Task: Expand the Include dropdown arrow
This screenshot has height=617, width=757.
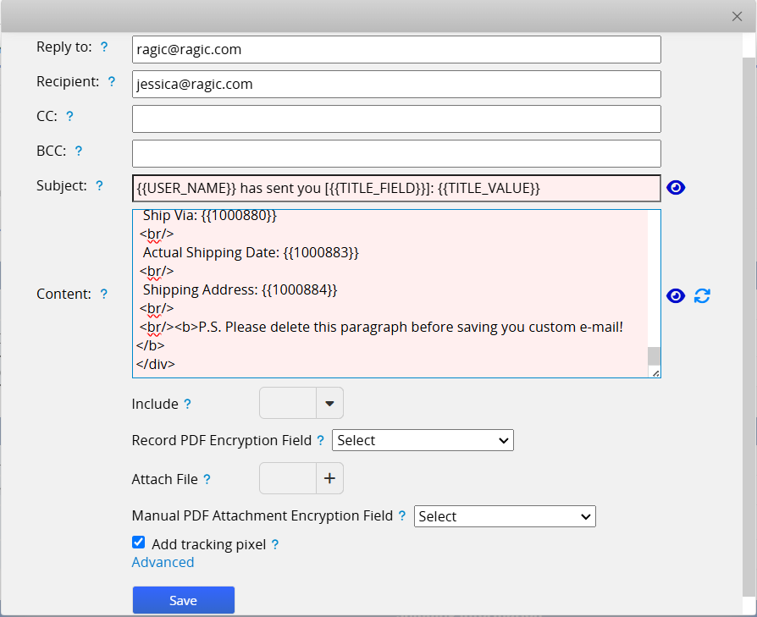Action: pyautogui.click(x=329, y=405)
